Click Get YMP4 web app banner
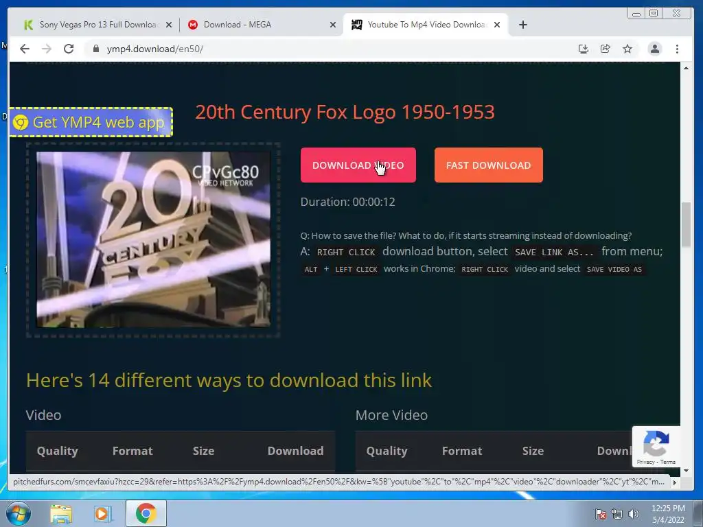The width and height of the screenshot is (703, 527). pyautogui.click(x=91, y=122)
